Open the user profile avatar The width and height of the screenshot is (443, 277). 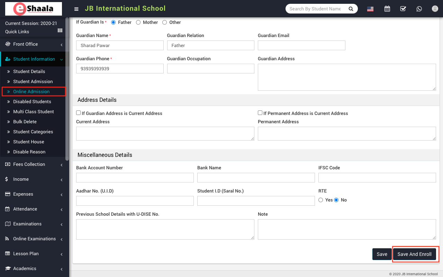click(x=435, y=9)
